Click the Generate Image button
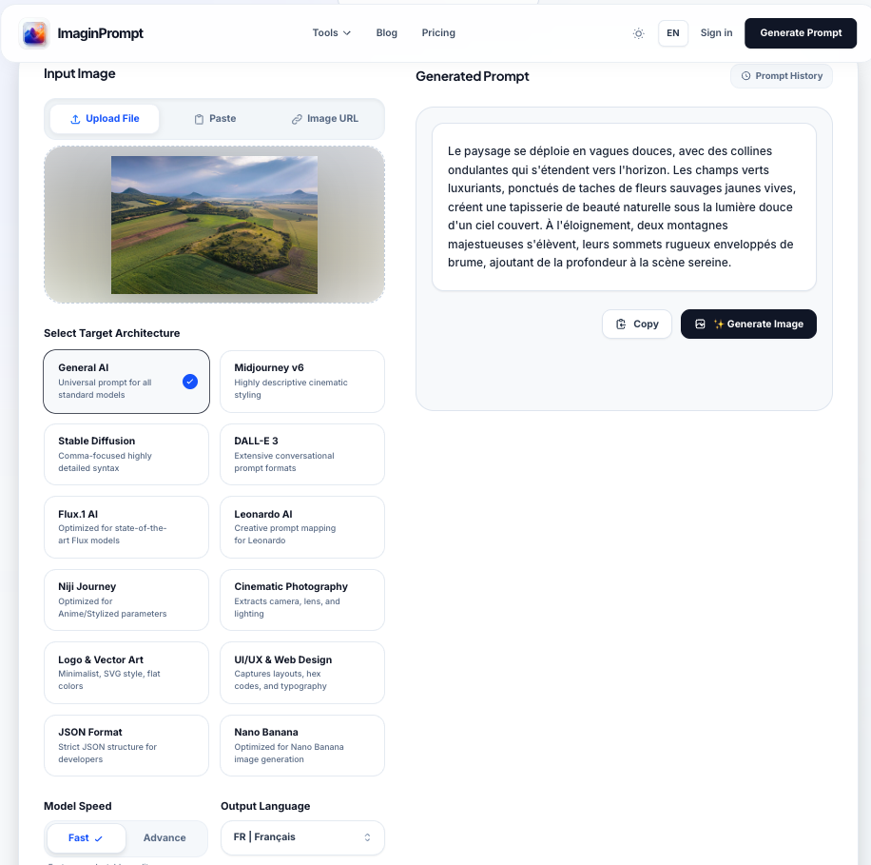871x865 pixels. point(748,324)
